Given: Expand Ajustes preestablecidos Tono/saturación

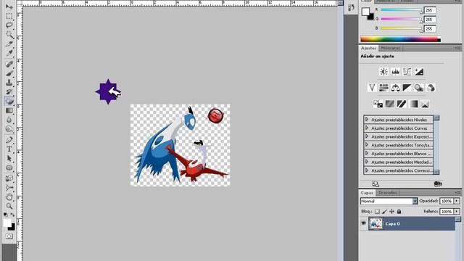Looking at the screenshot, I should coord(367,145).
